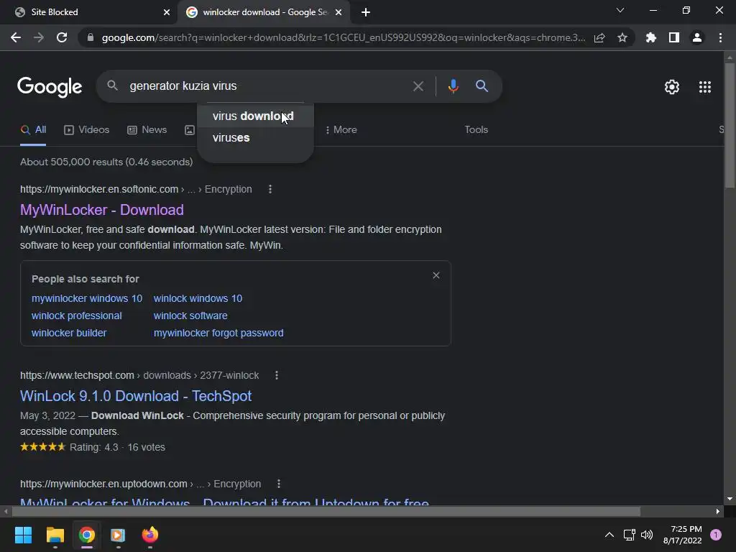The height and width of the screenshot is (552, 736).
Task: Click in the Google search box
Action: click(267, 86)
